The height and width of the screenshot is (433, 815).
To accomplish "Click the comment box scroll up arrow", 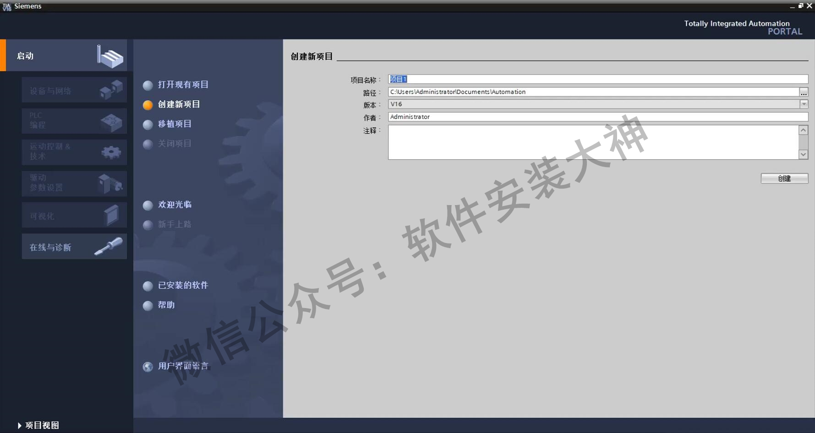I will (803, 130).
